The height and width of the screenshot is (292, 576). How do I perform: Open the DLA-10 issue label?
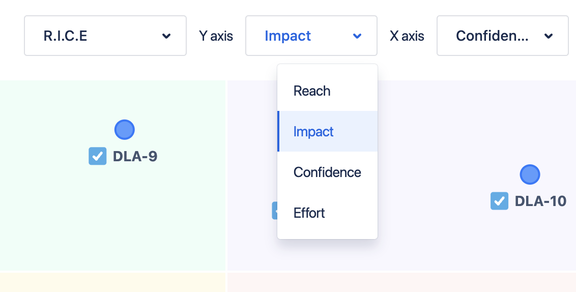pyautogui.click(x=540, y=201)
